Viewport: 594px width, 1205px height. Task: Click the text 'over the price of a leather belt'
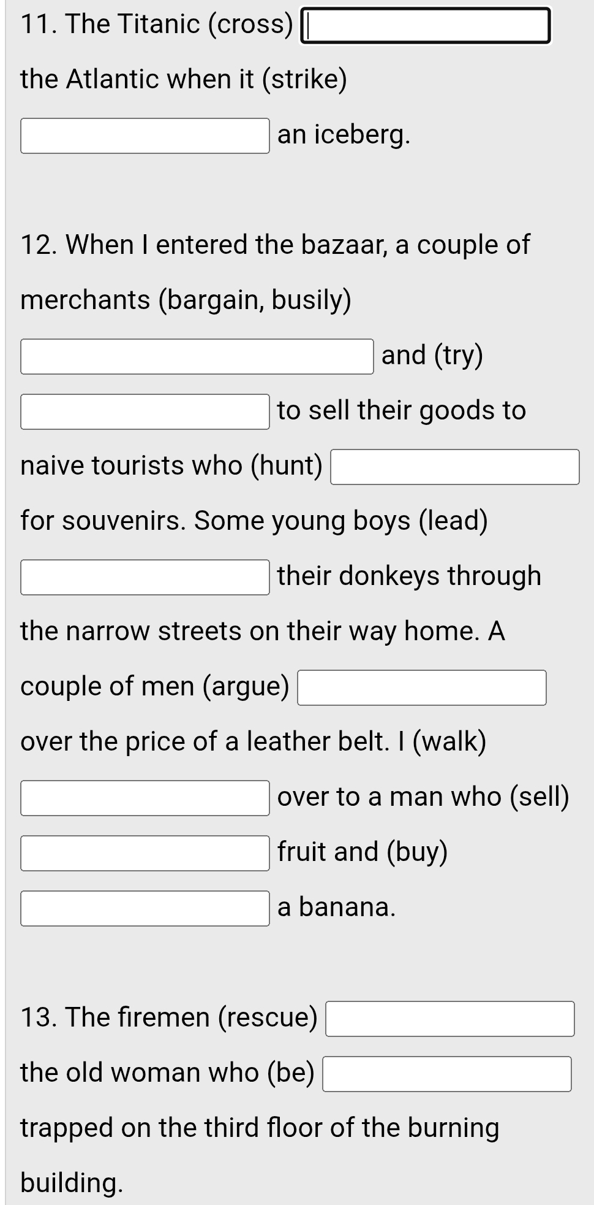tap(204, 741)
